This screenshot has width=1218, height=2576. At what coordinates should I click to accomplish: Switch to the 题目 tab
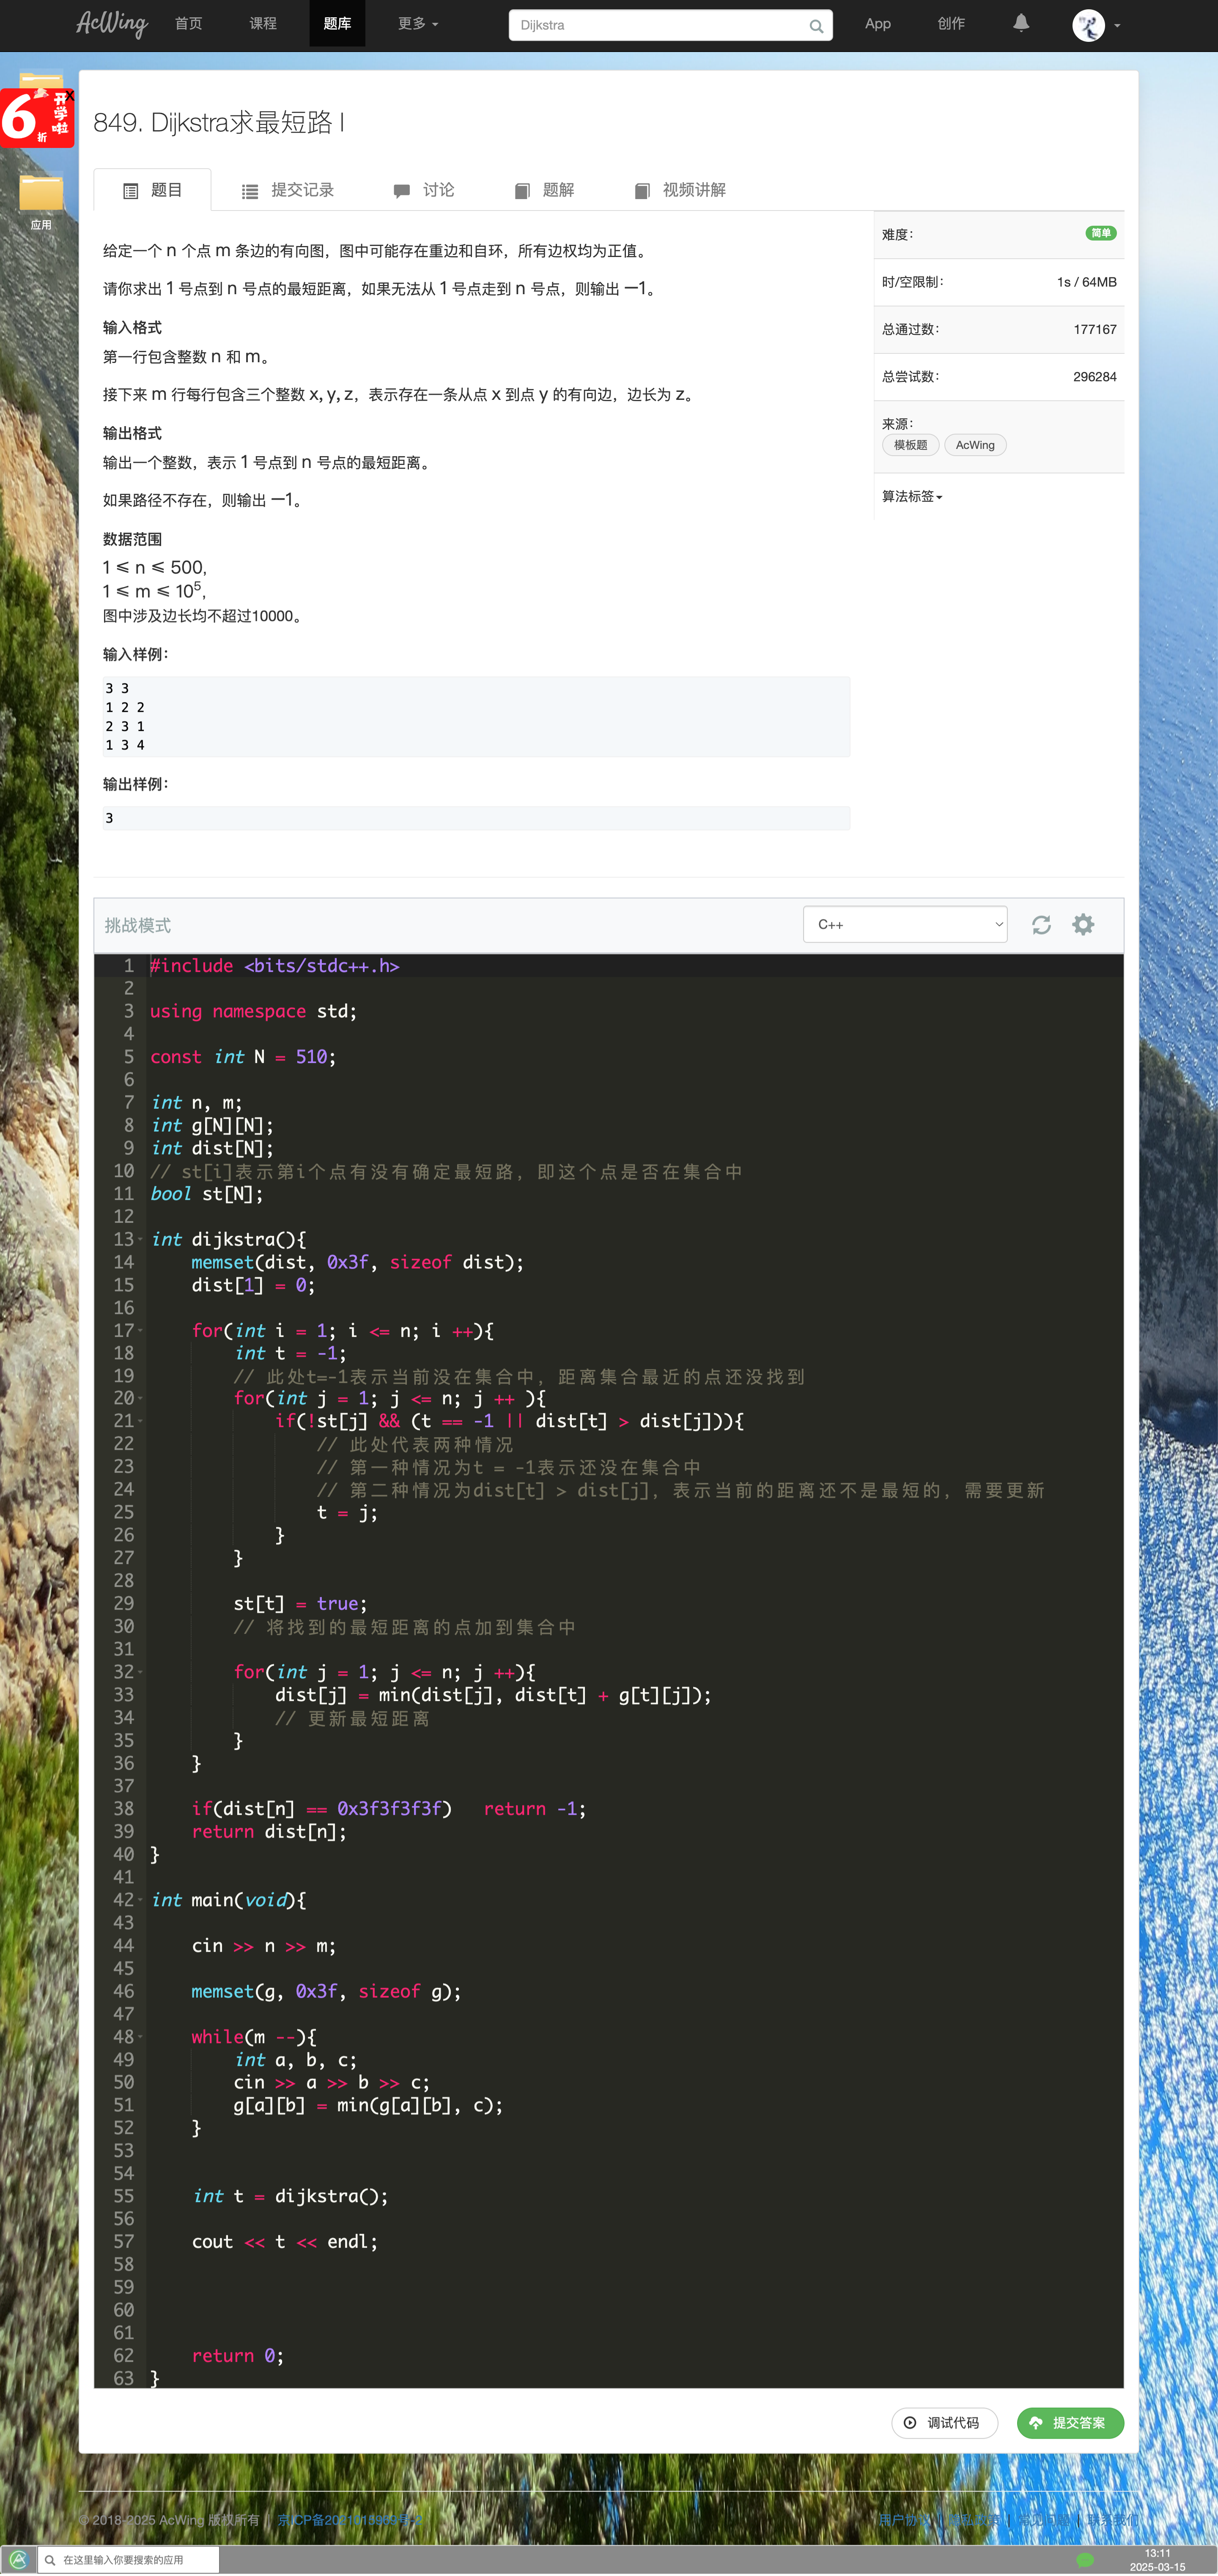pyautogui.click(x=152, y=190)
